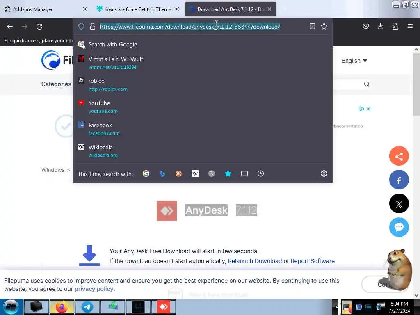Select the YouTube suggestion
Viewport: 420px width, 315px height.
click(x=203, y=107)
